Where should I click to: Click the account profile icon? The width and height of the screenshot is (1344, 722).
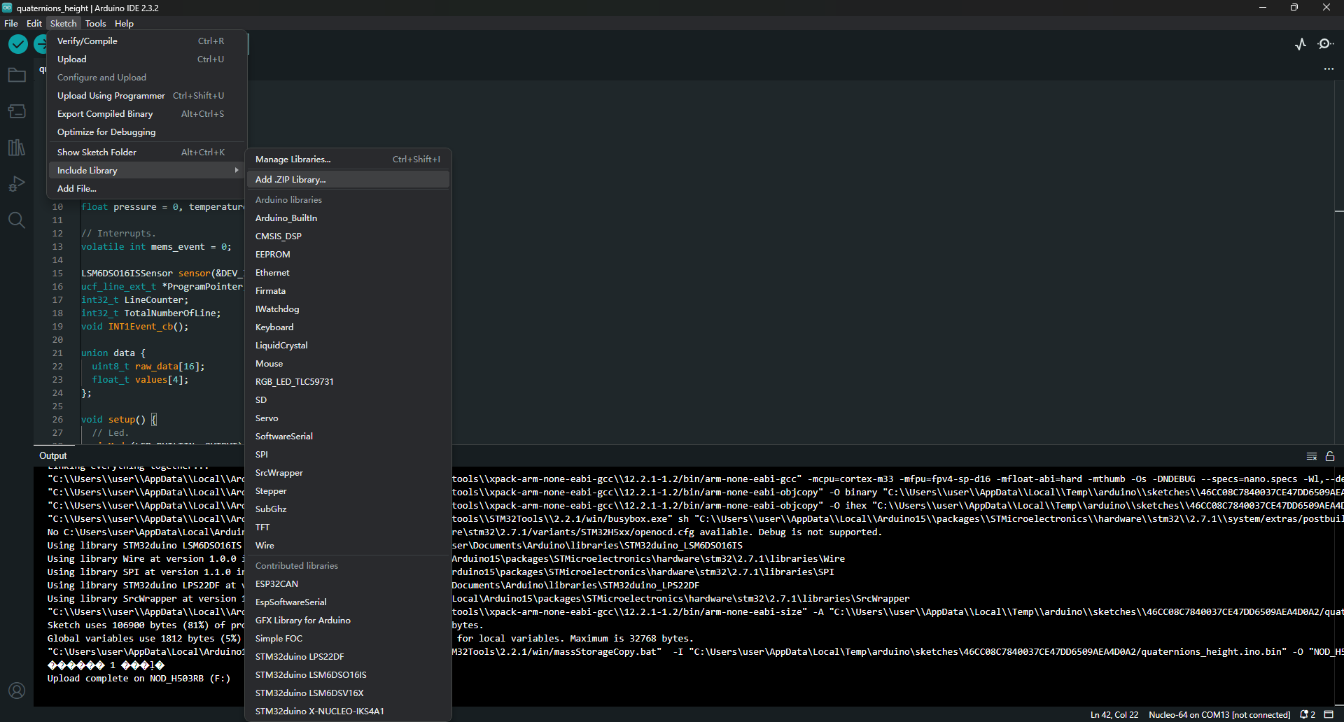click(17, 691)
